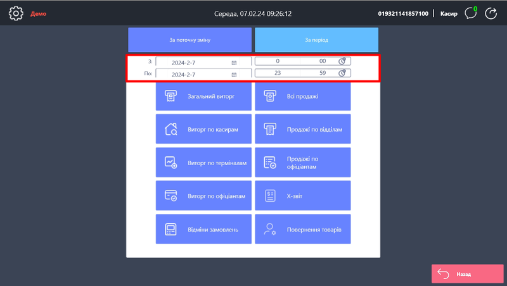
Task: Click the clock icon for end time
Action: coord(342,73)
